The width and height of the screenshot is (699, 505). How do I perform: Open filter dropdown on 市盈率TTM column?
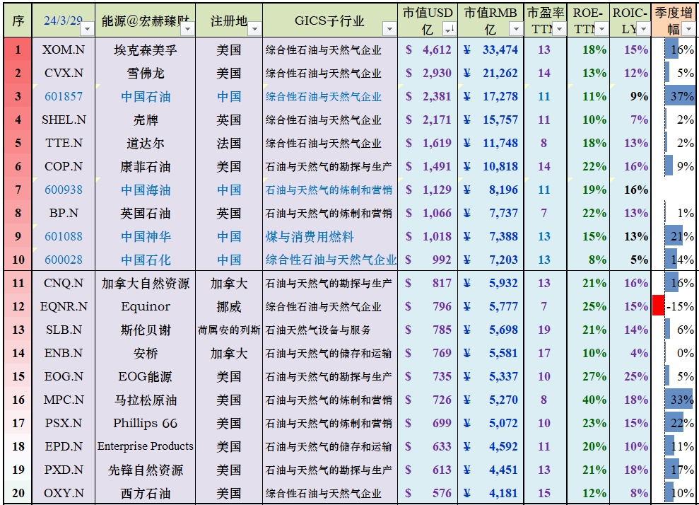[x=559, y=29]
